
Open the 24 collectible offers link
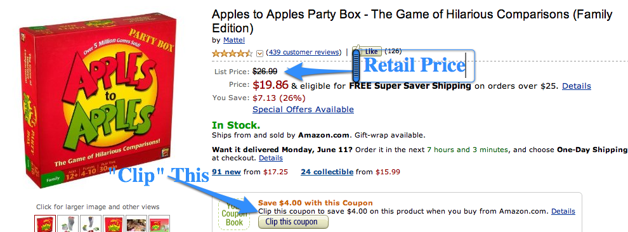(327, 172)
